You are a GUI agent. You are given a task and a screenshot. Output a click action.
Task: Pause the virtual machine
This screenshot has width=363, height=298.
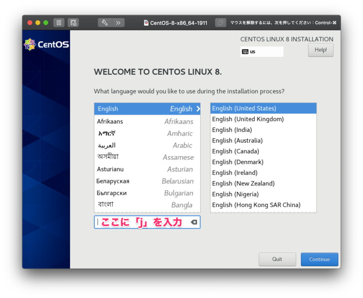[x=59, y=23]
